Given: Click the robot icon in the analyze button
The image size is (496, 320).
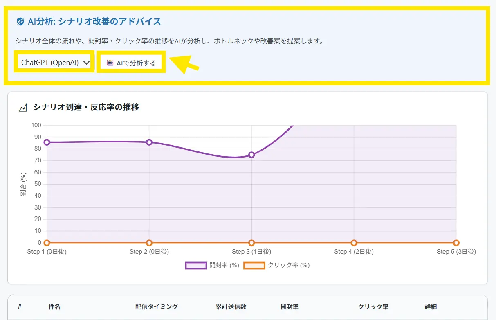Looking at the screenshot, I should pos(110,63).
